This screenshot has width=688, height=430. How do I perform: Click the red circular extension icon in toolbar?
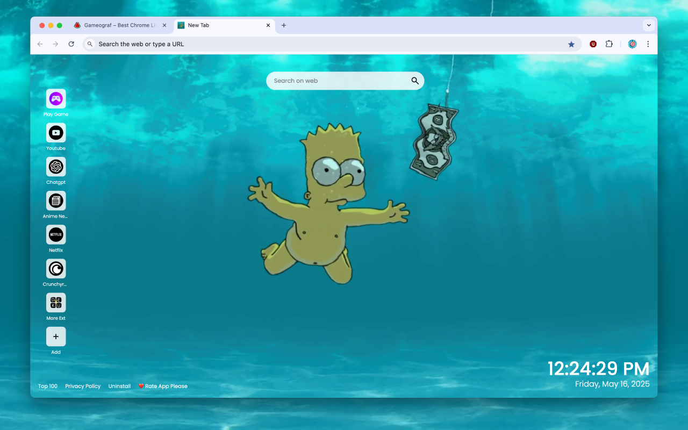coord(593,44)
